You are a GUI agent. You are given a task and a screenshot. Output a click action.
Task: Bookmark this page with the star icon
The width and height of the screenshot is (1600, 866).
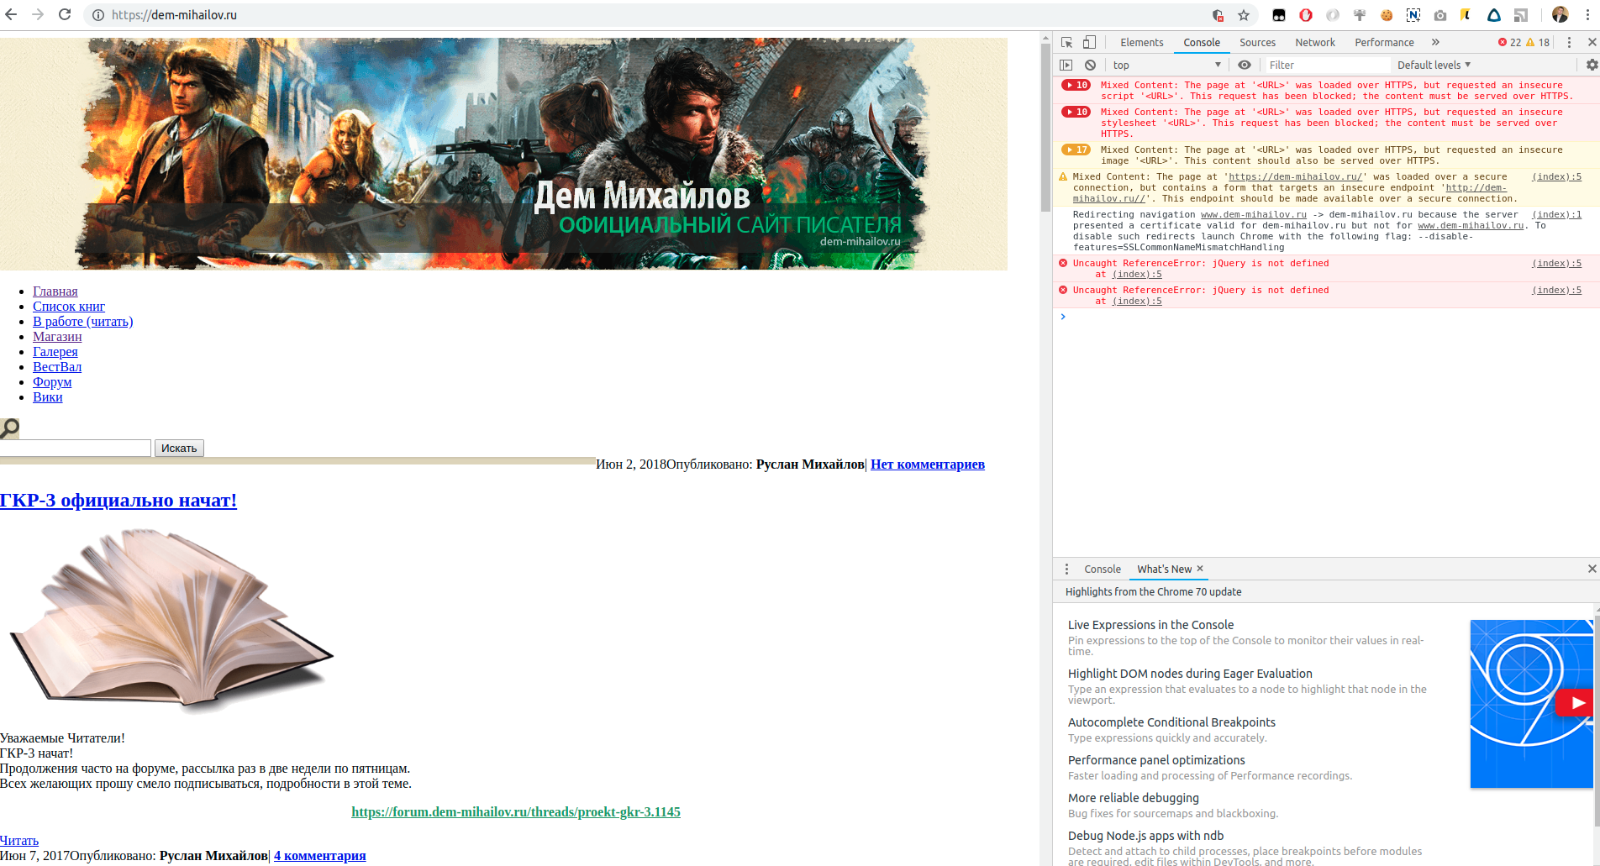[1244, 15]
